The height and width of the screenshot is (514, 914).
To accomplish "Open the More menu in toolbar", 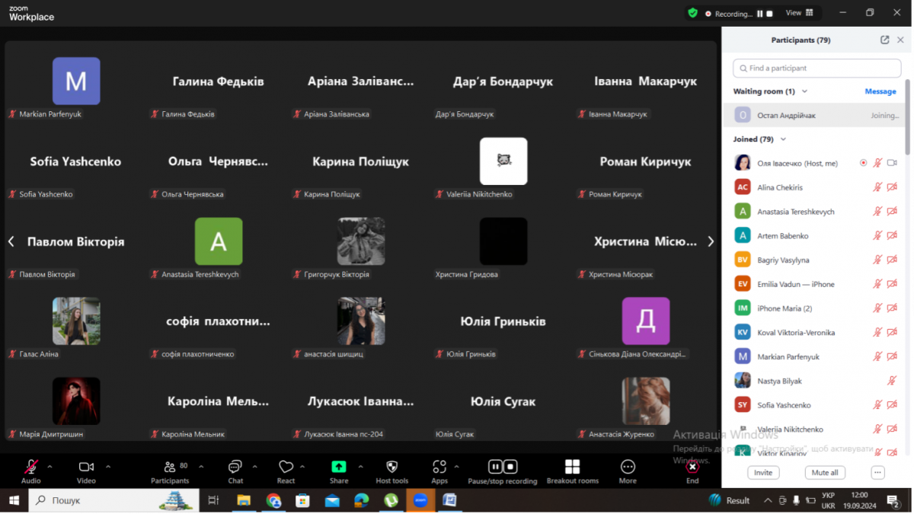I will tap(628, 467).
